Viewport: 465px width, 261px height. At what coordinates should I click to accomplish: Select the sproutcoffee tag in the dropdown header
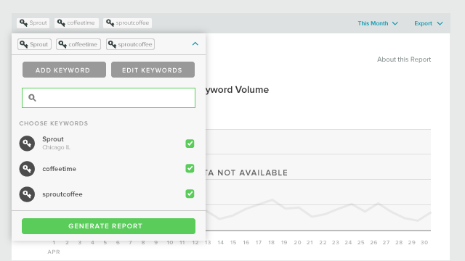click(x=130, y=44)
